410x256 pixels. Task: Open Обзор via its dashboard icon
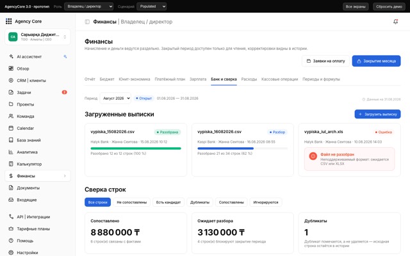tap(11, 68)
